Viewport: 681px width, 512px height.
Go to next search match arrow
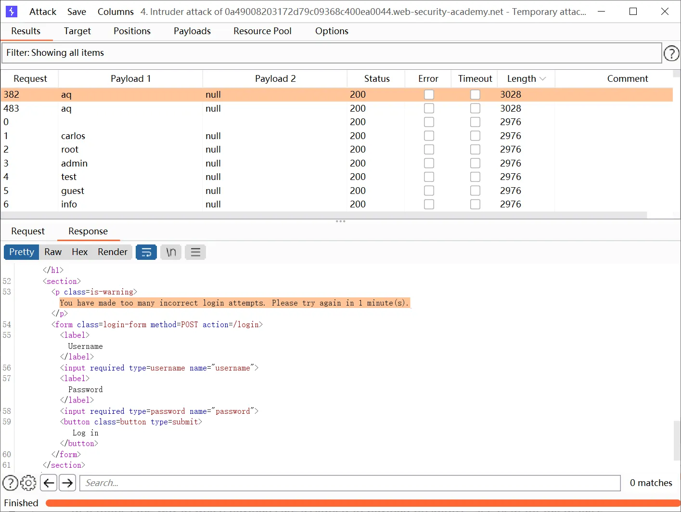[x=67, y=483]
